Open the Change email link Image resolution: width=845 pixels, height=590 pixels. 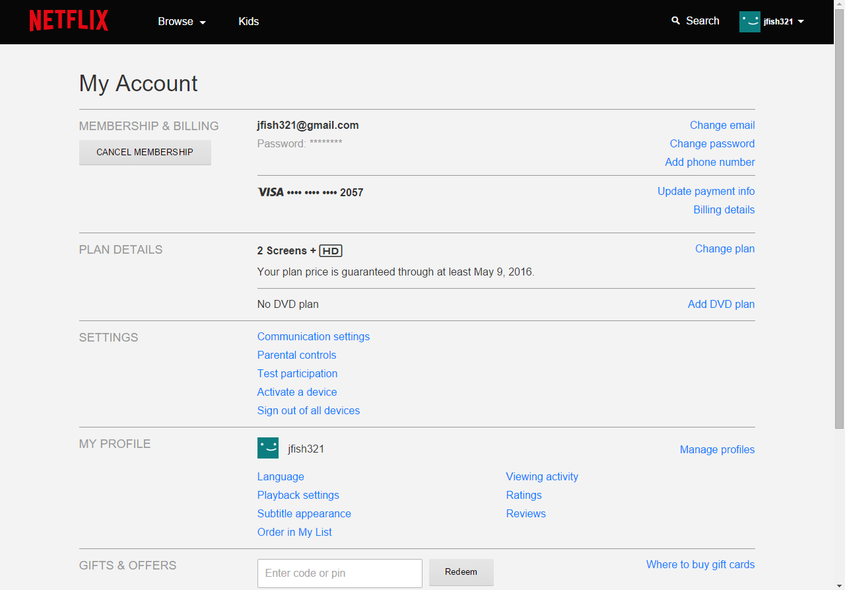point(722,126)
